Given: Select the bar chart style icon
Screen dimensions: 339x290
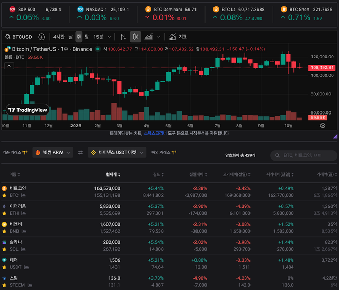Looking at the screenshot, I should click(x=123, y=37).
